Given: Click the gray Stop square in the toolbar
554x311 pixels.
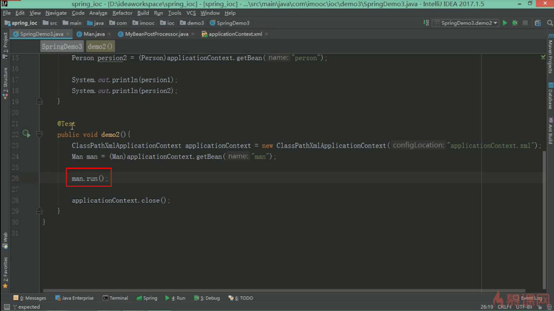Looking at the screenshot, I should (x=525, y=23).
